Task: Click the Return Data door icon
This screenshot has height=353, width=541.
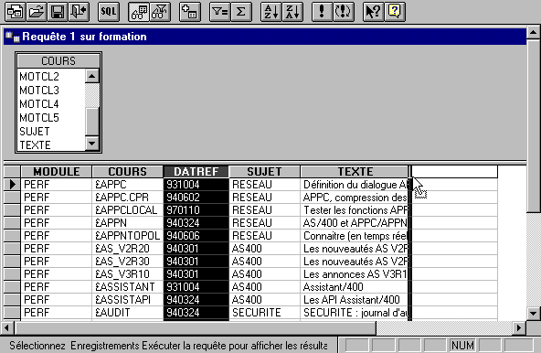Action: click(79, 11)
